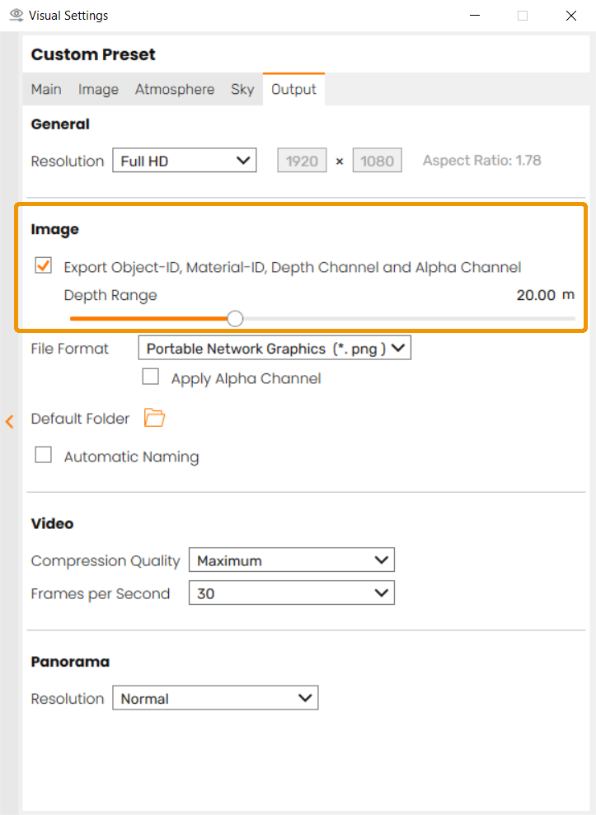Enable the Apply Alpha Channel checkbox

151,377
